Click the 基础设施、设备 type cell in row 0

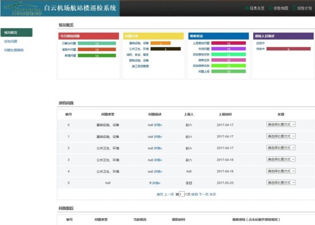point(108,125)
